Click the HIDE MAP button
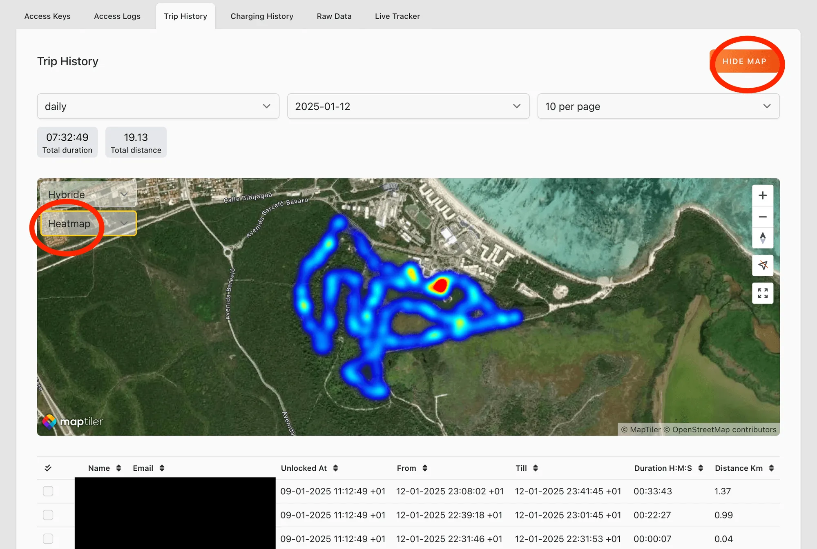817x549 pixels. pos(744,61)
